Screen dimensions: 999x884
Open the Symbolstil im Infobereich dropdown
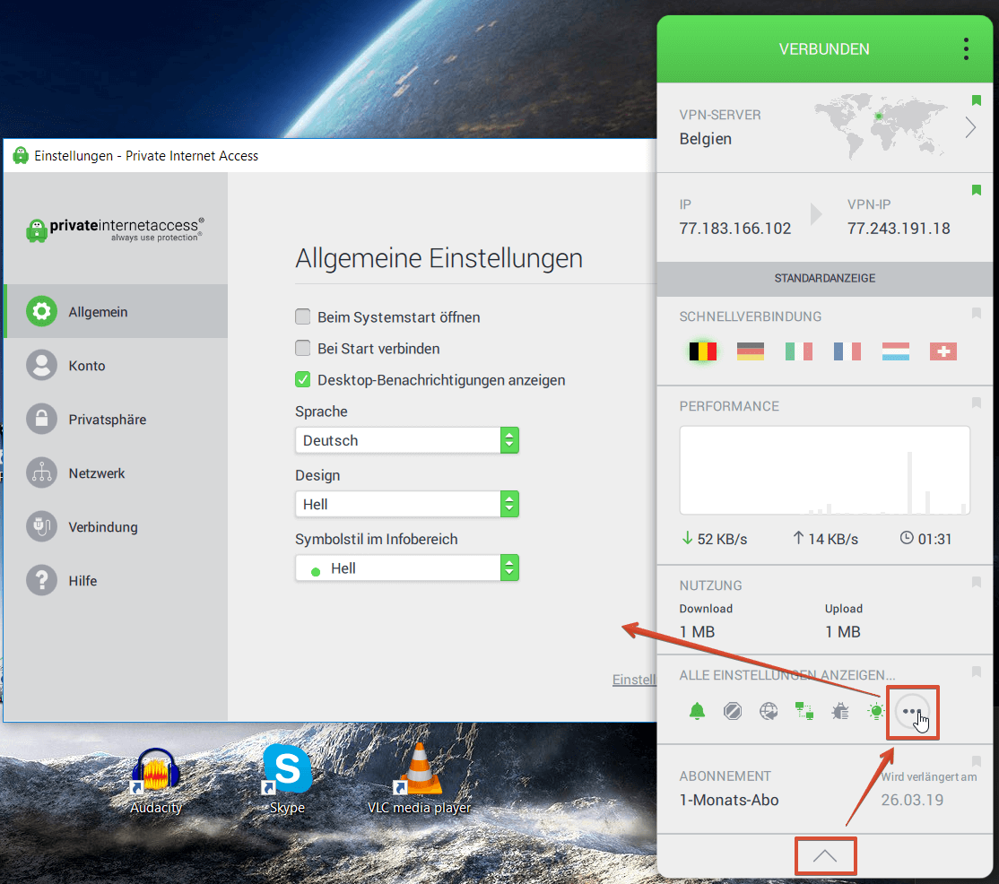(x=407, y=568)
